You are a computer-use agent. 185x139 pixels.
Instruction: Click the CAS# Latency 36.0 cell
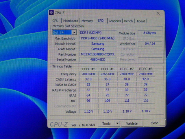(x=107, y=79)
